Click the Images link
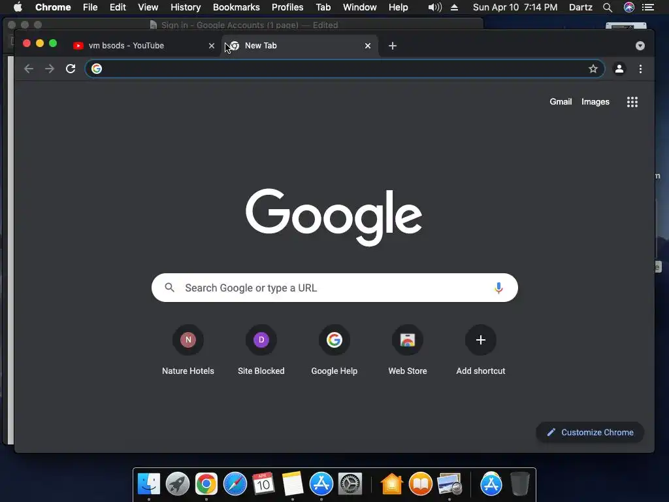Viewport: 669px width, 502px height. tap(595, 101)
